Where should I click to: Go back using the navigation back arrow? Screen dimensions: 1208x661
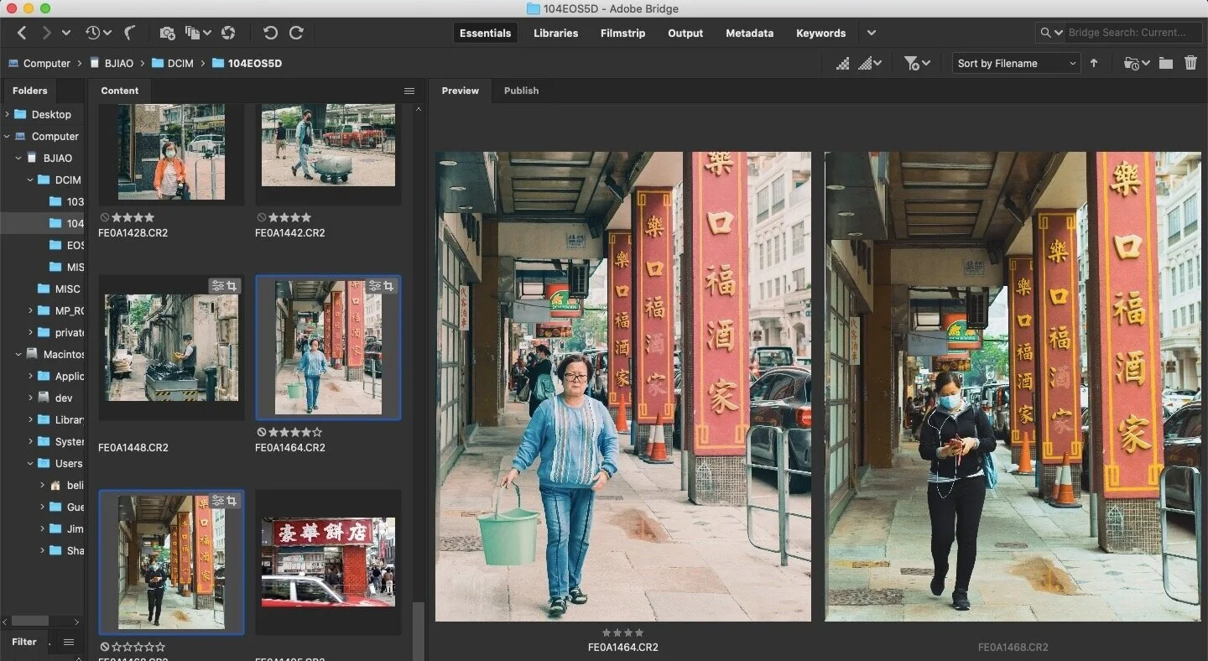22,34
